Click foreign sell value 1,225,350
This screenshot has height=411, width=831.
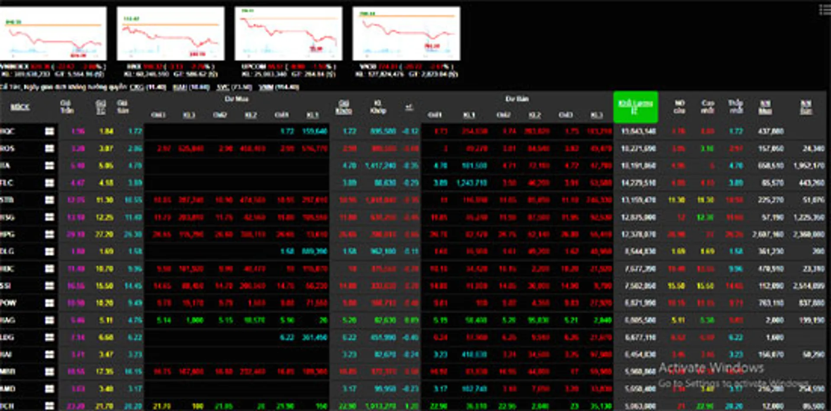point(809,217)
